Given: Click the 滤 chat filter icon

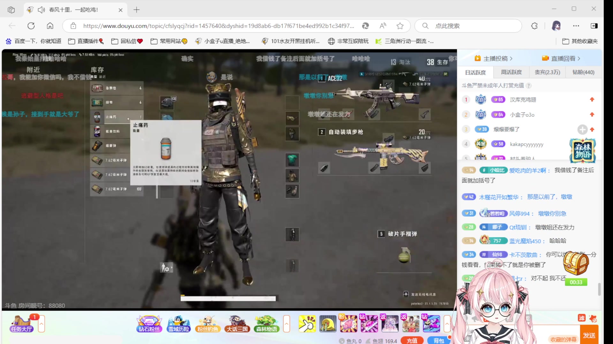Looking at the screenshot, I should click(x=582, y=318).
